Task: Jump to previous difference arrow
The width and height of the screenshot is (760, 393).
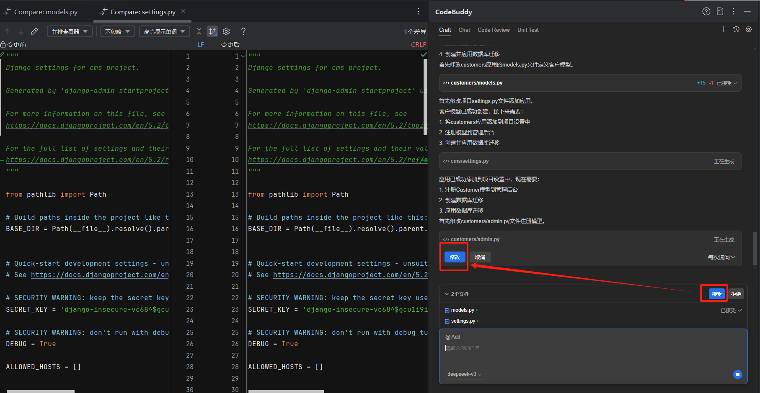Action: pyautogui.click(x=7, y=31)
